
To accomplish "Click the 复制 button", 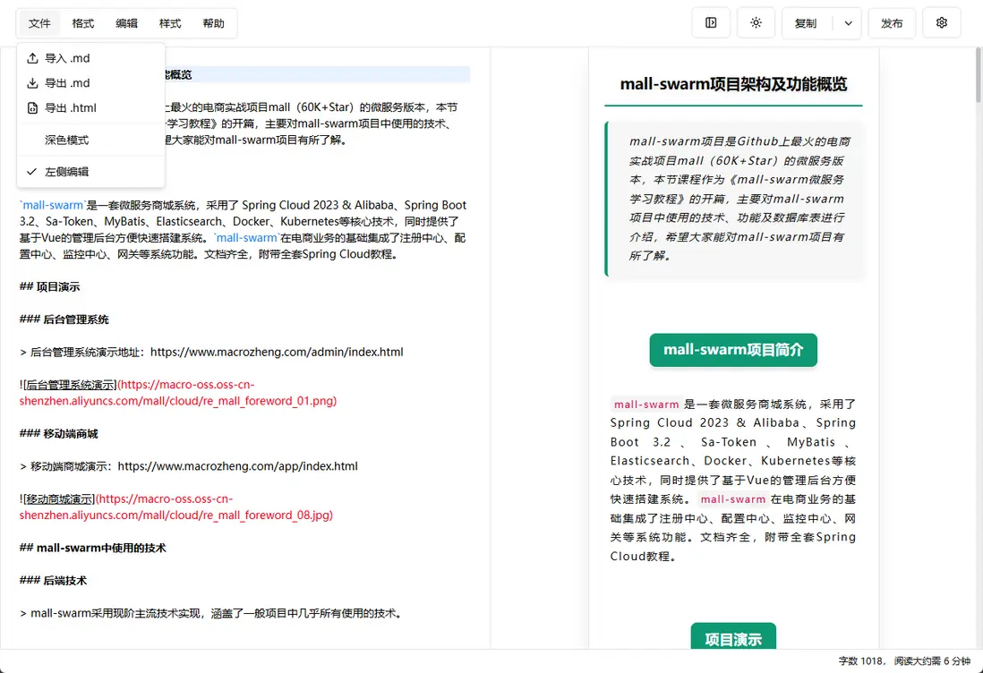I will (x=807, y=23).
